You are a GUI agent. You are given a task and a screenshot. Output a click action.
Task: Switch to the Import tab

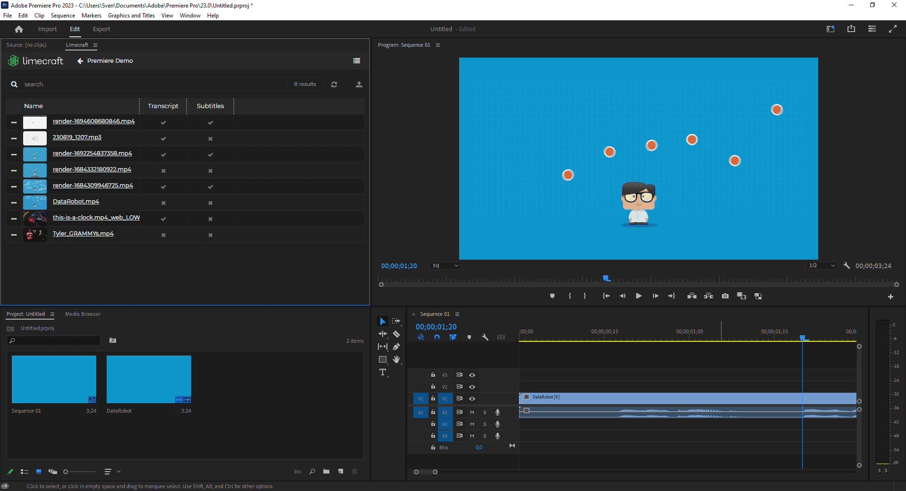[47, 29]
